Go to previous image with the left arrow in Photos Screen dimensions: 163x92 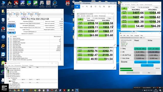tap(79, 26)
